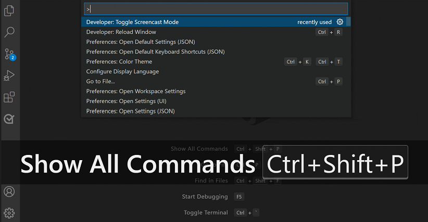Open the Explorer view in activity bar
This screenshot has width=428, height=222.
click(x=9, y=10)
